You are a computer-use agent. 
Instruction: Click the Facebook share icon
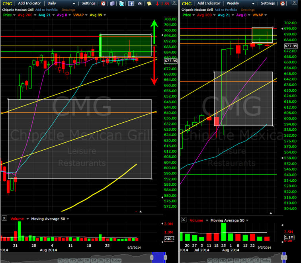tap(131, 3)
